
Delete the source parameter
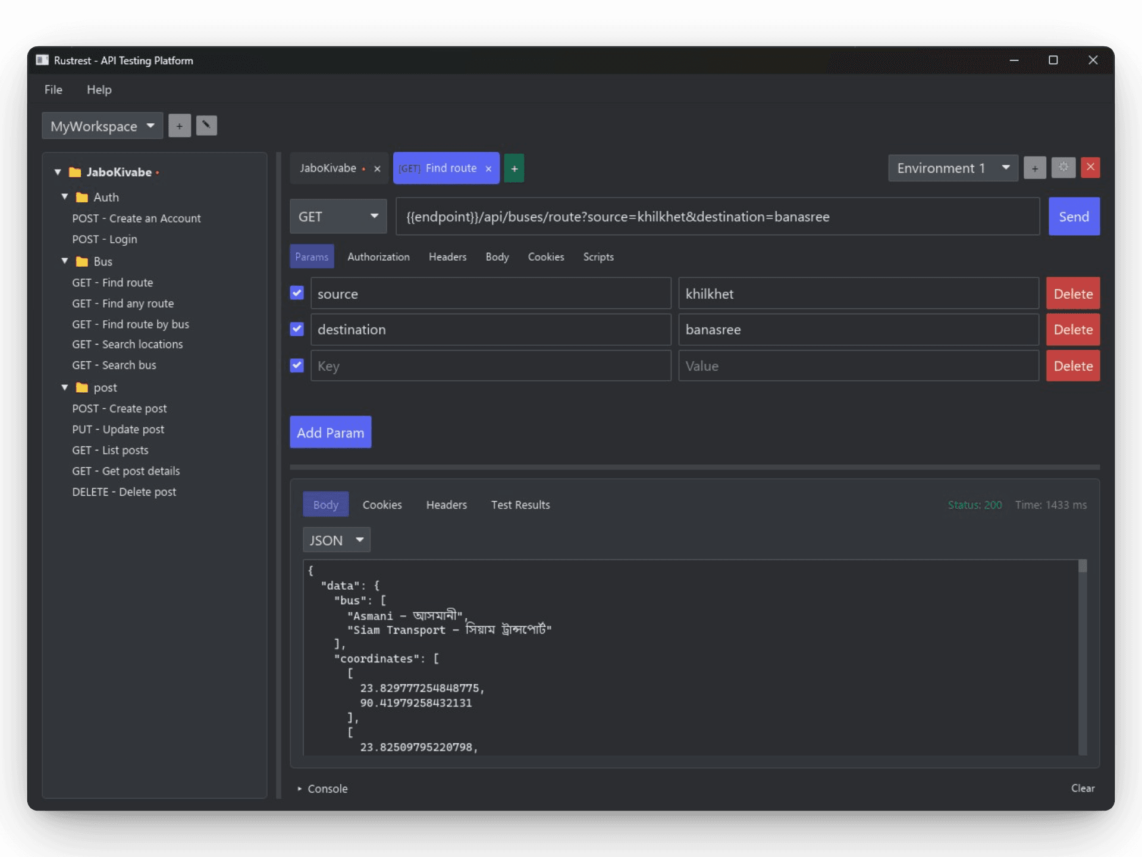point(1073,293)
